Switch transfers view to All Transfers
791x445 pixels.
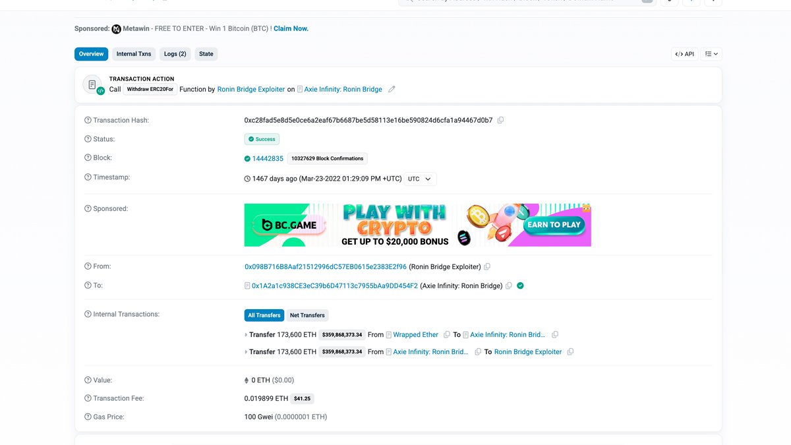[x=264, y=315]
